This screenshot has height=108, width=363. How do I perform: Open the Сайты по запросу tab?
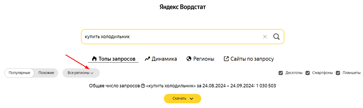tap(249, 59)
